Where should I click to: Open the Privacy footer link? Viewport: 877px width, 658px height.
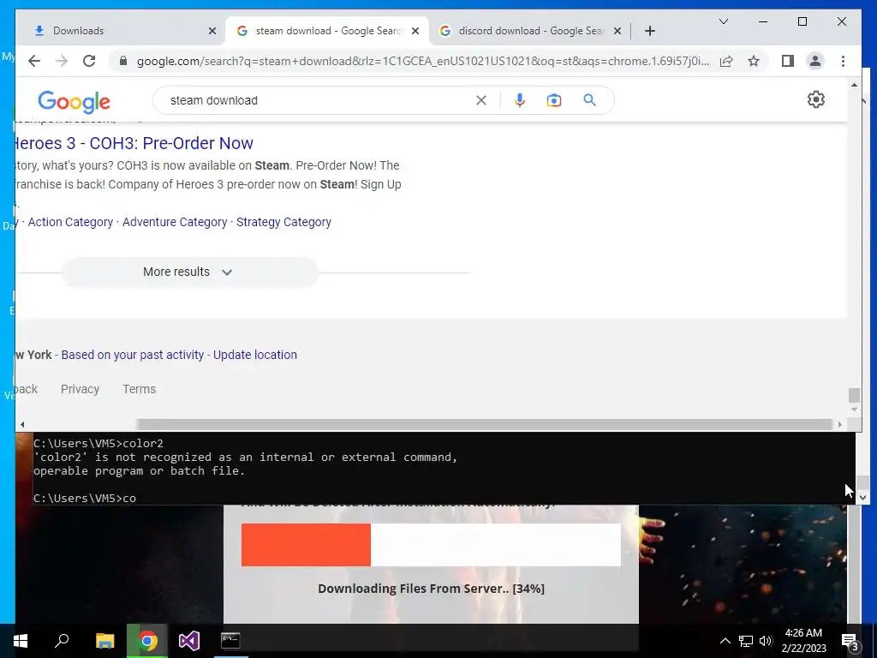pyautogui.click(x=80, y=389)
